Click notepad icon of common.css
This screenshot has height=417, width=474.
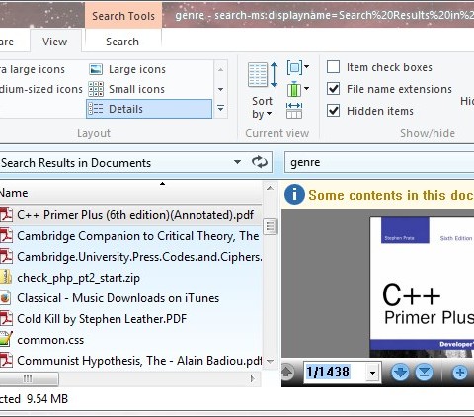click(x=6, y=339)
